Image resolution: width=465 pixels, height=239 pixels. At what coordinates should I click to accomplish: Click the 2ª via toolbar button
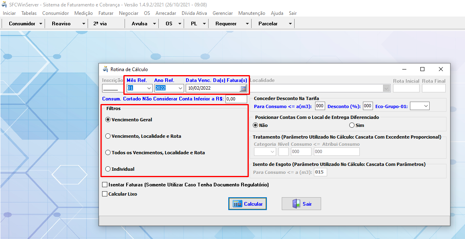[100, 24]
